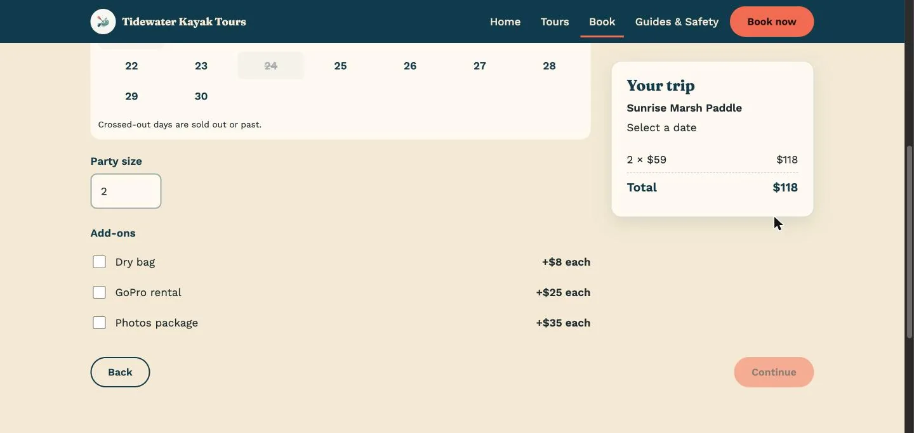Choose day 26 on the calendar

tap(410, 66)
